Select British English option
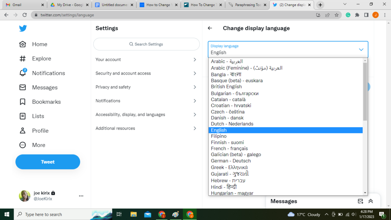The image size is (391, 220). 285,87
